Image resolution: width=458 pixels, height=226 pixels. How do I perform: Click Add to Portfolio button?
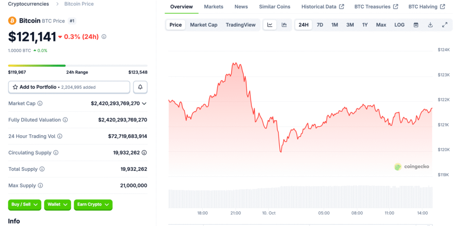pyautogui.click(x=69, y=87)
